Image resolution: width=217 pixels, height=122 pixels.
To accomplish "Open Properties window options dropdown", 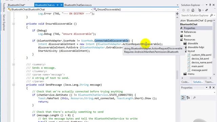I will [x=206, y=87].
